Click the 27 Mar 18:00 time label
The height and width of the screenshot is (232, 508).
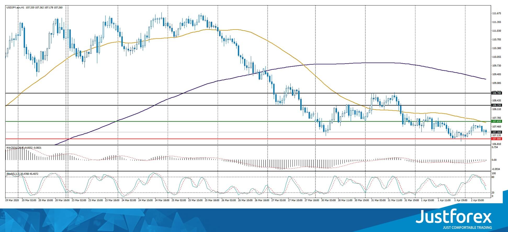click(x=312, y=200)
